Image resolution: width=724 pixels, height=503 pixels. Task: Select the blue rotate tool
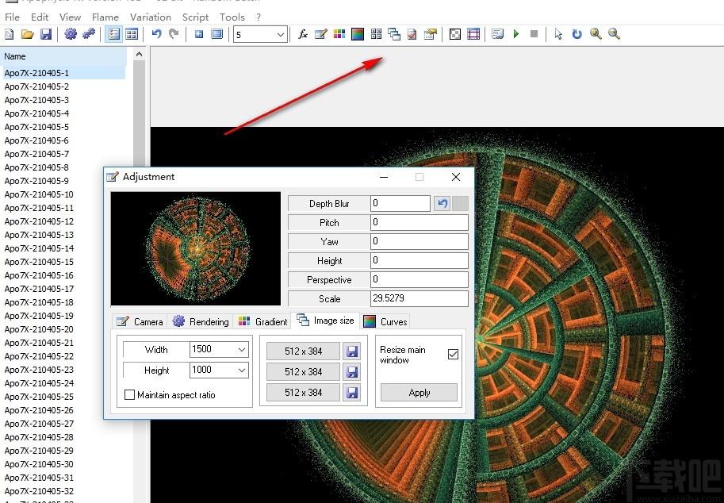[x=577, y=34]
